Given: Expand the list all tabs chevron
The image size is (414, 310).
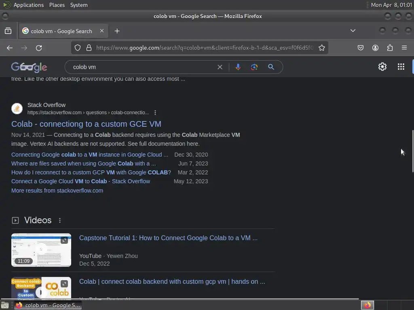Looking at the screenshot, I should coord(353,31).
